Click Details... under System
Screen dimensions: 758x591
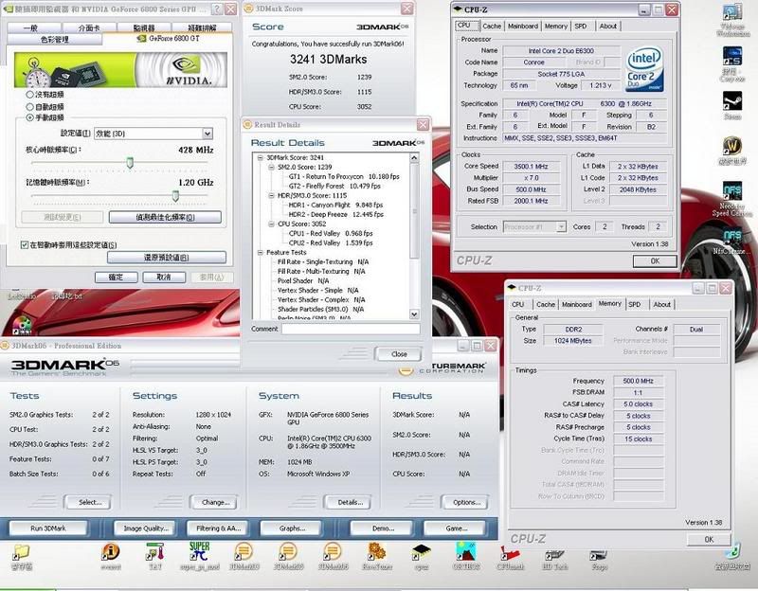(350, 502)
